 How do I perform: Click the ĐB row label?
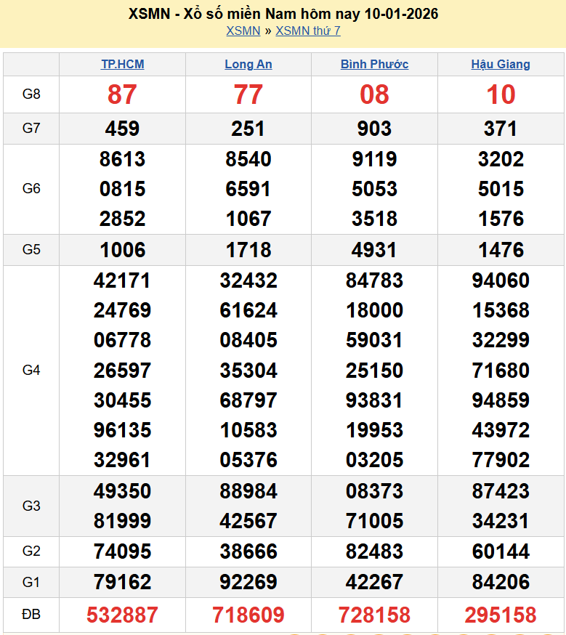click(x=31, y=615)
